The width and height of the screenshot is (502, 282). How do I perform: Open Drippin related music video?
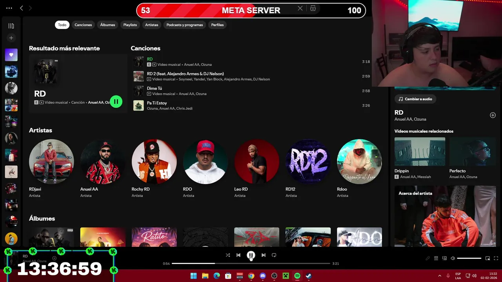420,158
